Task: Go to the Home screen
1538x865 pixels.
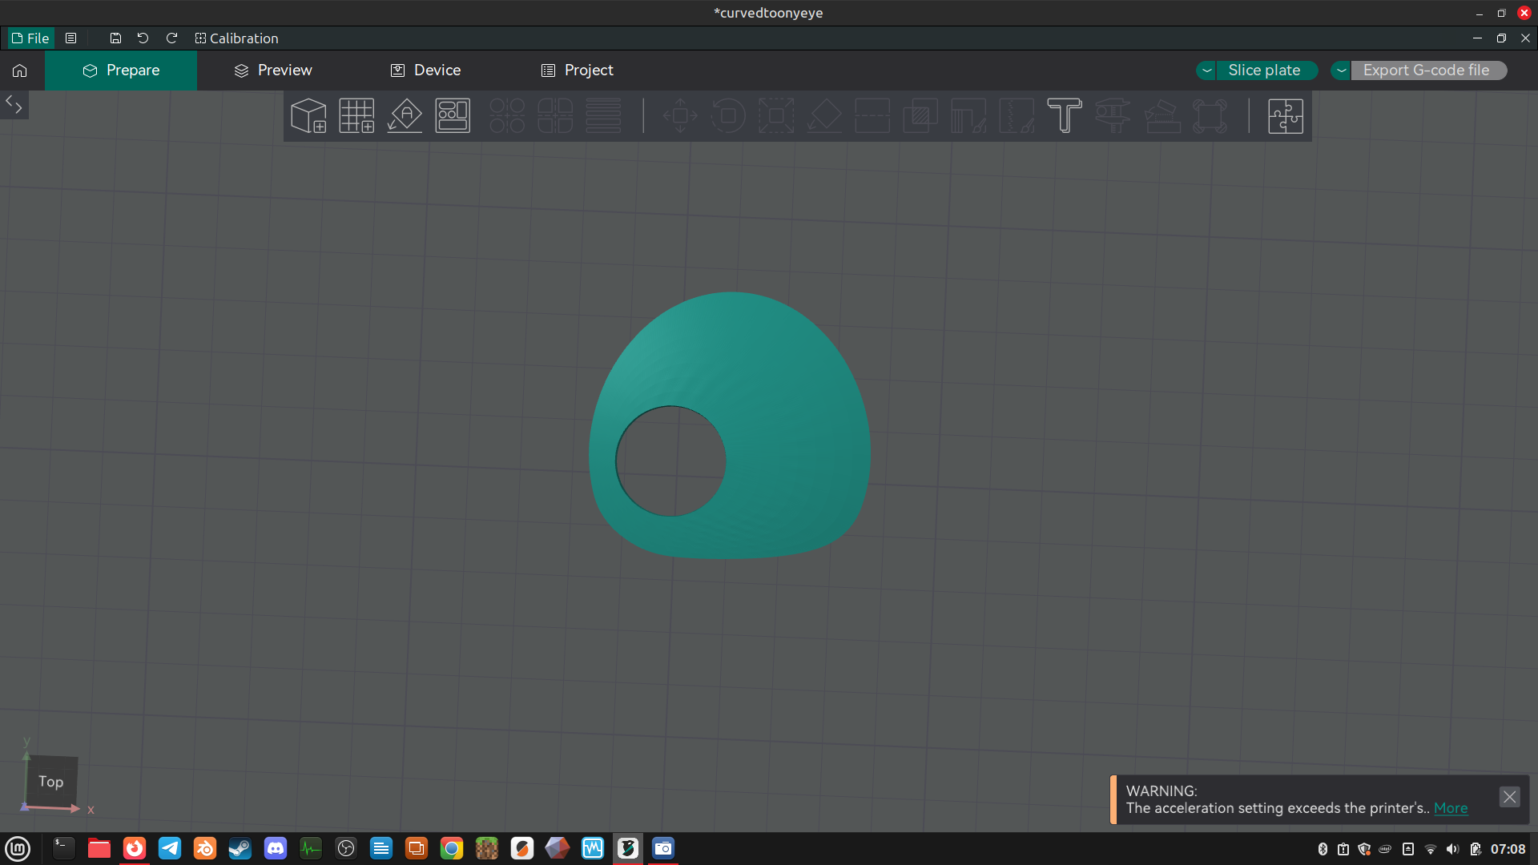Action: point(20,70)
